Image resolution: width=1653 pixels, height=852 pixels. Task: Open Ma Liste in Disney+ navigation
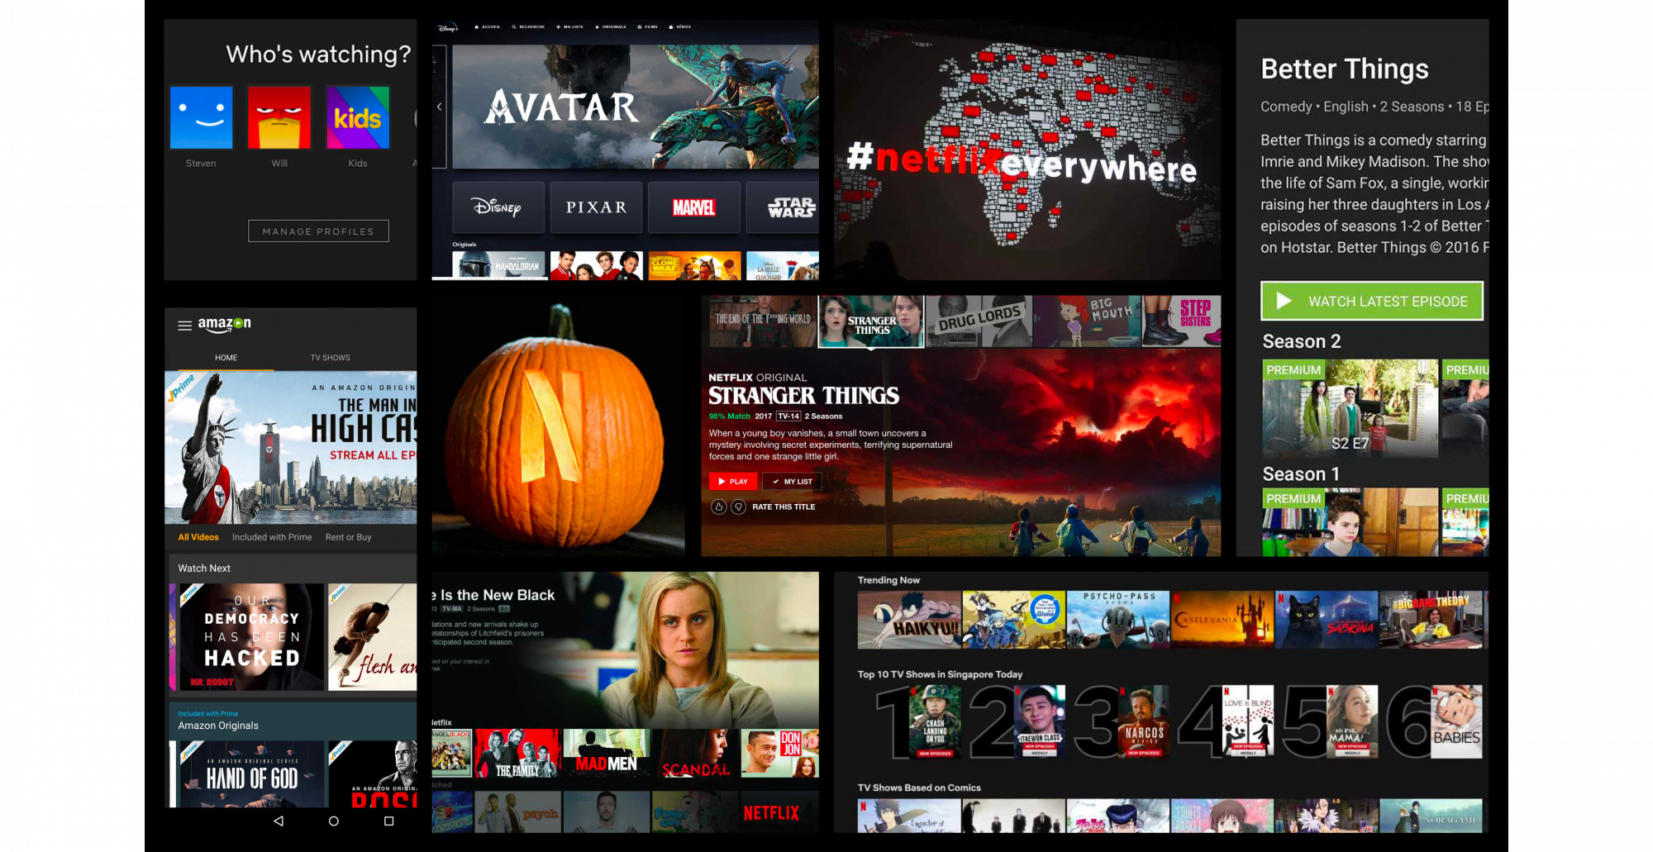pyautogui.click(x=570, y=27)
